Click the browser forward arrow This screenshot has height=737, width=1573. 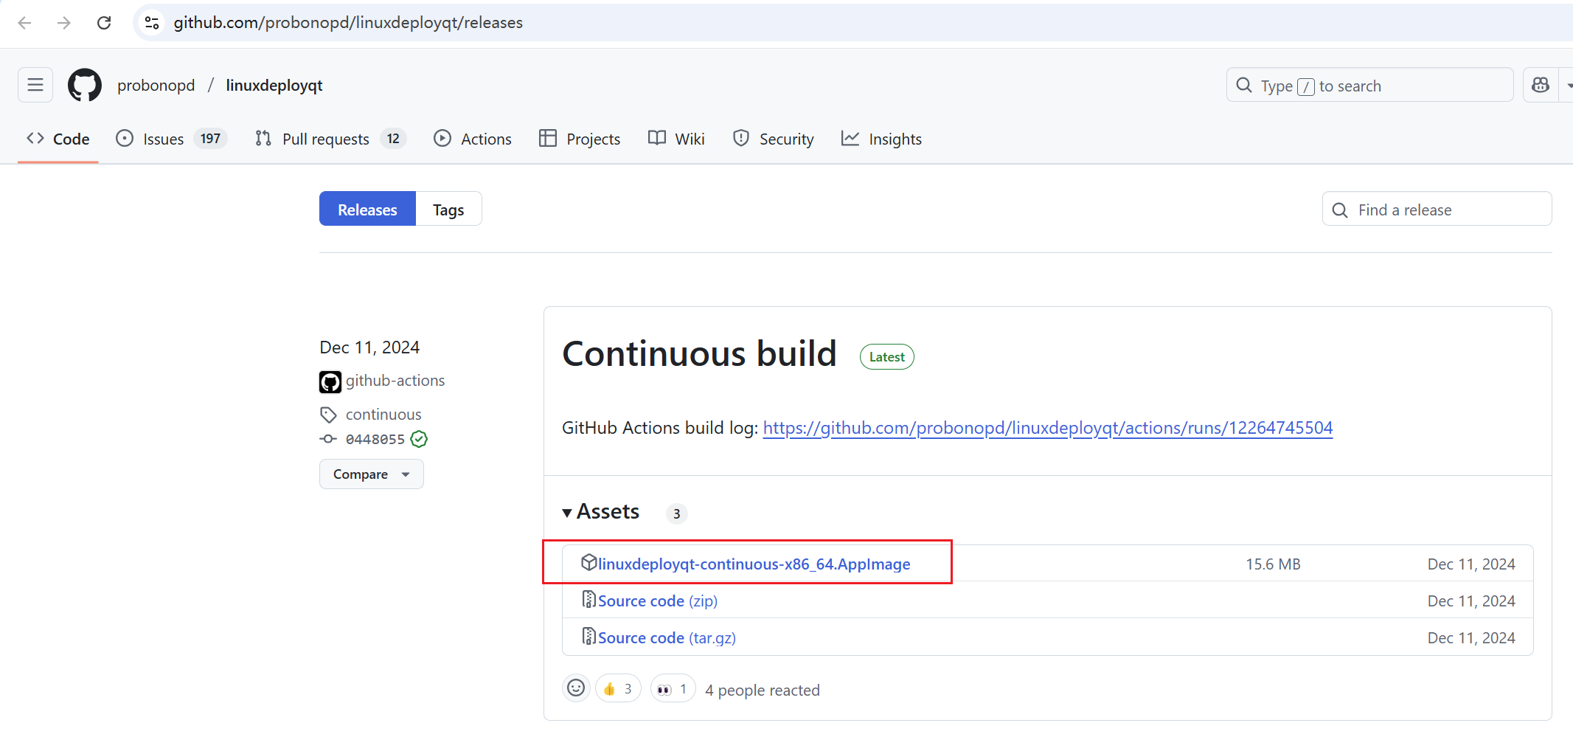pos(64,23)
